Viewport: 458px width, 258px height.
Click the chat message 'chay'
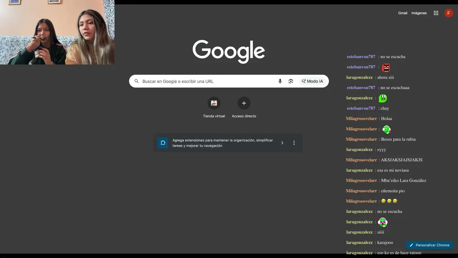click(385, 108)
